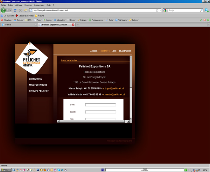The image size is (210, 172).
Task: Open the CONTACT navigation link
Action: click(104, 51)
